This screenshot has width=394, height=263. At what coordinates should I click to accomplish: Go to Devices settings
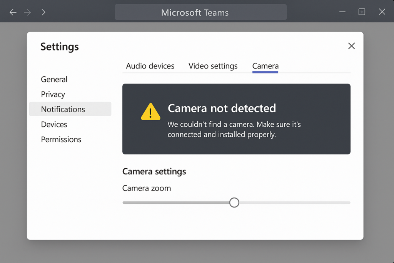click(54, 124)
